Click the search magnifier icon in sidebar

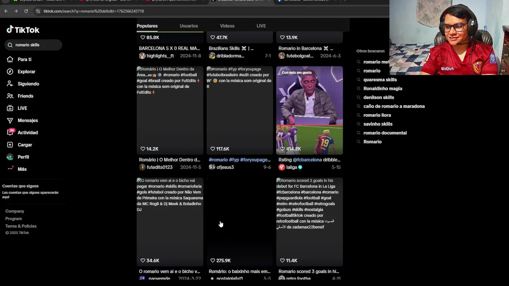coord(10,45)
